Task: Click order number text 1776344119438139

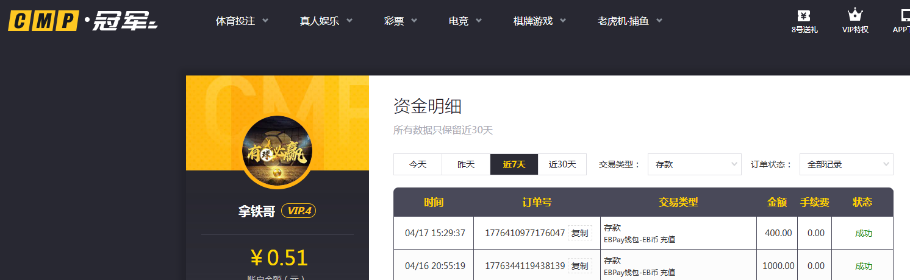Action: coord(525,266)
